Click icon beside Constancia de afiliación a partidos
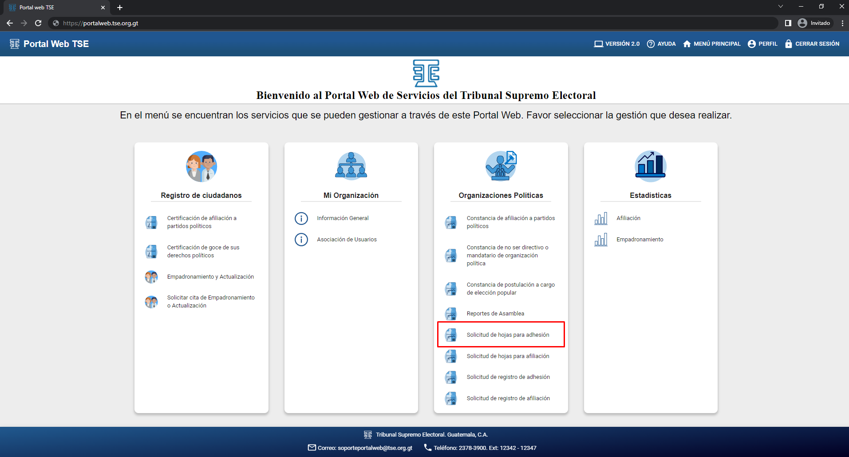This screenshot has height=457, width=849. tap(451, 222)
